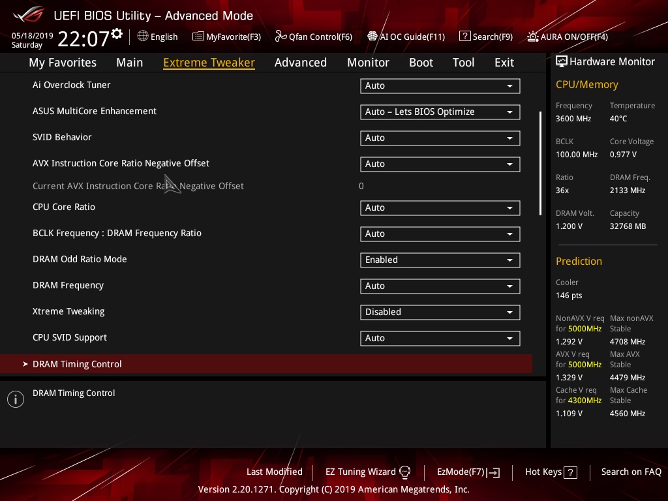The width and height of the screenshot is (668, 501).
Task: Click the 4300MHz Cache V req value
Action: pos(584,401)
